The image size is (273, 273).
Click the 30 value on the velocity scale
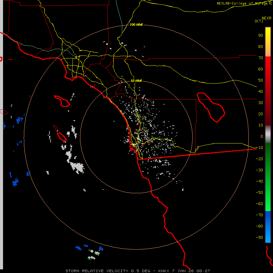(261, 103)
